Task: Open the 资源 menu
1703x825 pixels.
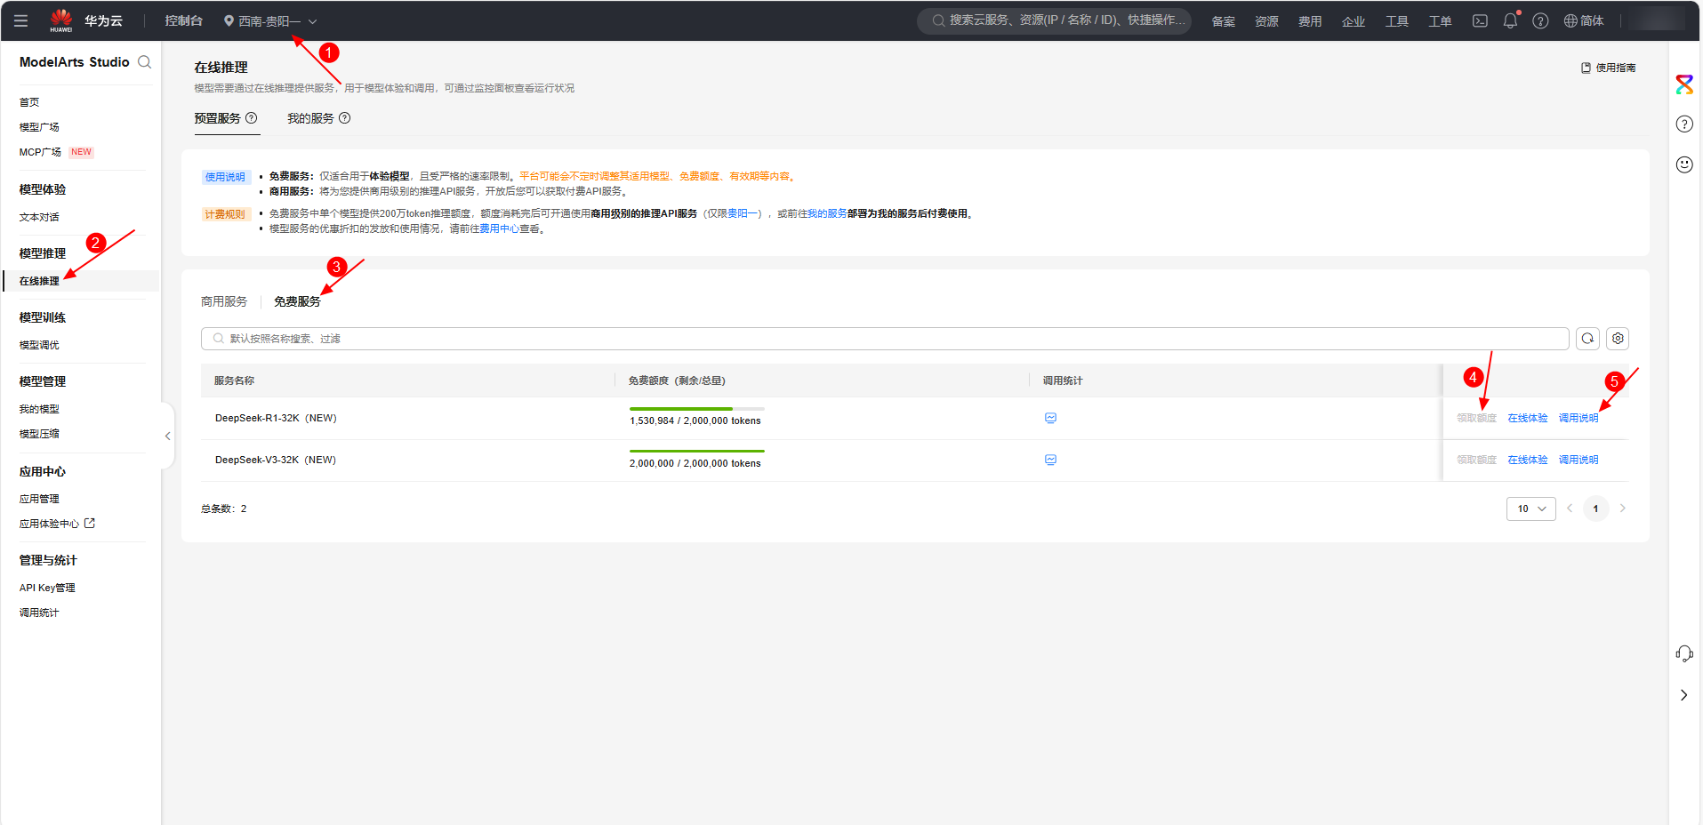Action: pos(1266,21)
